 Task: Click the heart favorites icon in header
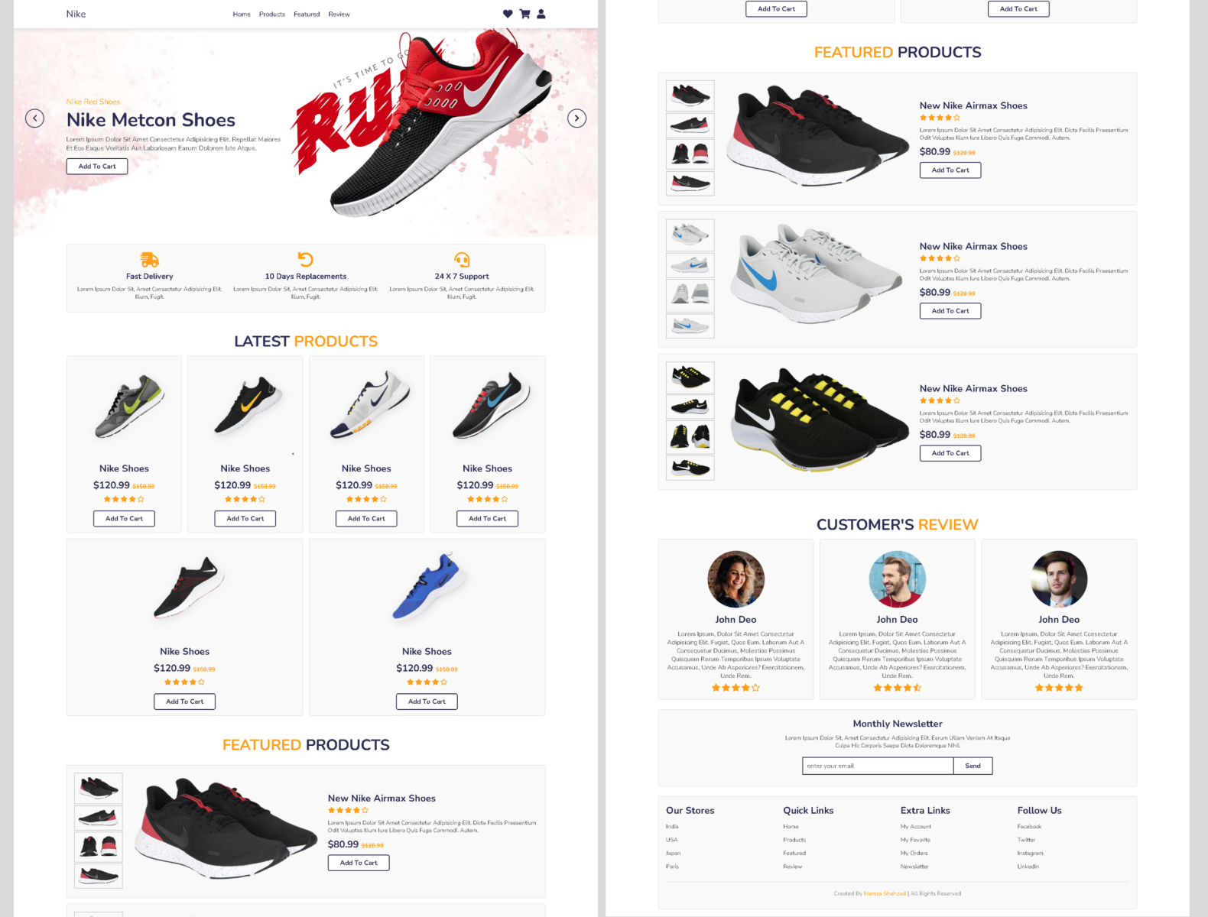[508, 14]
